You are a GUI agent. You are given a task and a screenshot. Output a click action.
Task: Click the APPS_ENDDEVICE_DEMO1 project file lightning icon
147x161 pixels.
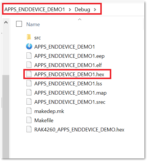[x=29, y=46]
